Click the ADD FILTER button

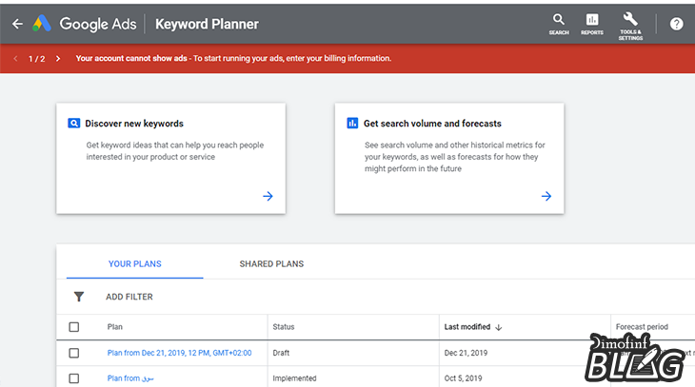coord(129,297)
